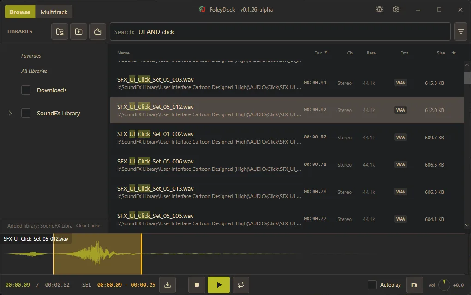471x295 pixels.
Task: Click the Vol volume knob
Action: [x=444, y=285]
